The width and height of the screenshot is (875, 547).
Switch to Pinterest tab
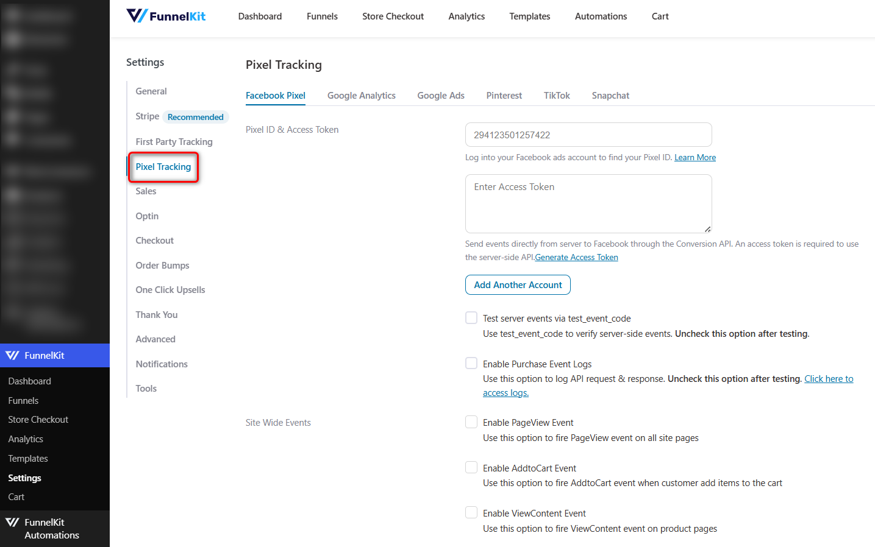[504, 96]
